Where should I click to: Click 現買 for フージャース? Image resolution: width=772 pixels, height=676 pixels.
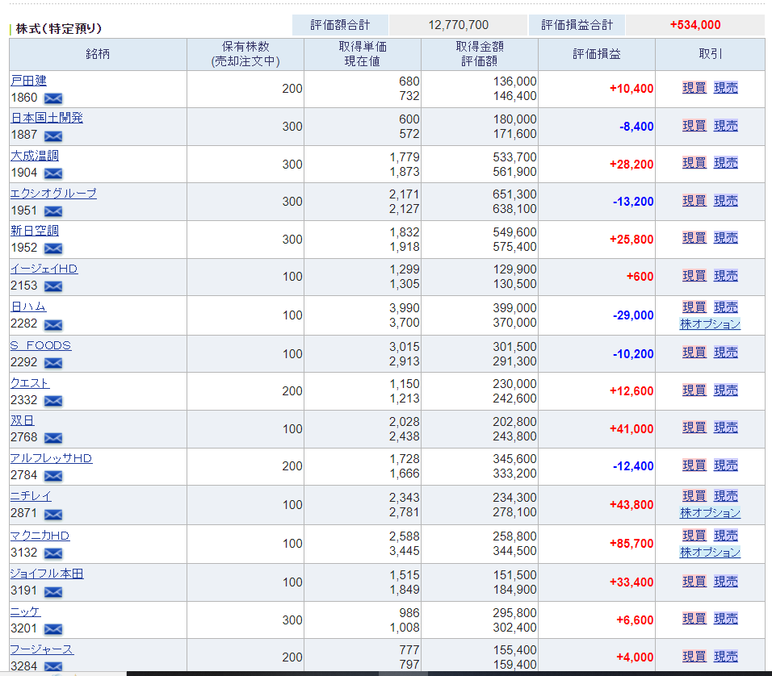click(x=694, y=657)
